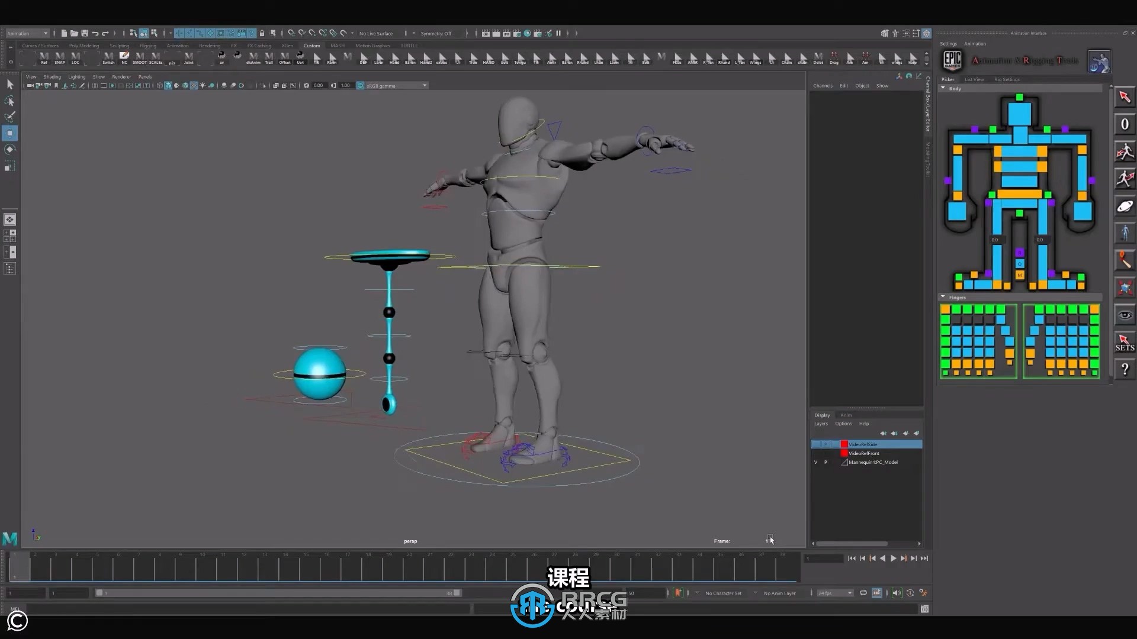Click the Ue4 python shelf button

click(300, 58)
